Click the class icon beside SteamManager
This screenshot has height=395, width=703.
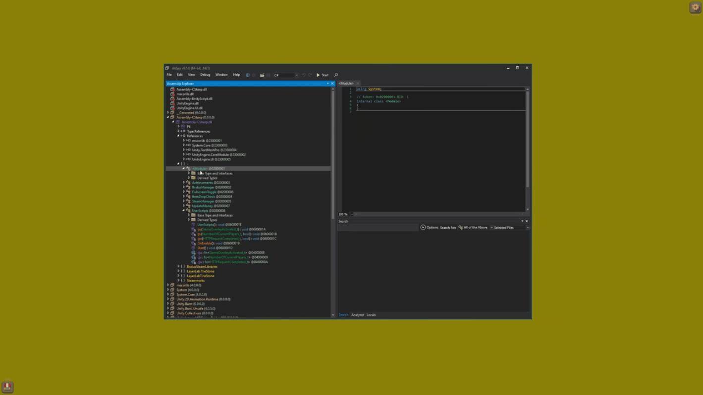point(188,201)
